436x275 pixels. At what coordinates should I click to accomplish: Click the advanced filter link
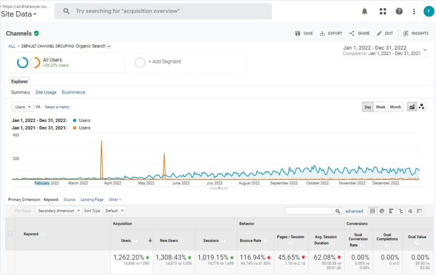click(x=354, y=211)
